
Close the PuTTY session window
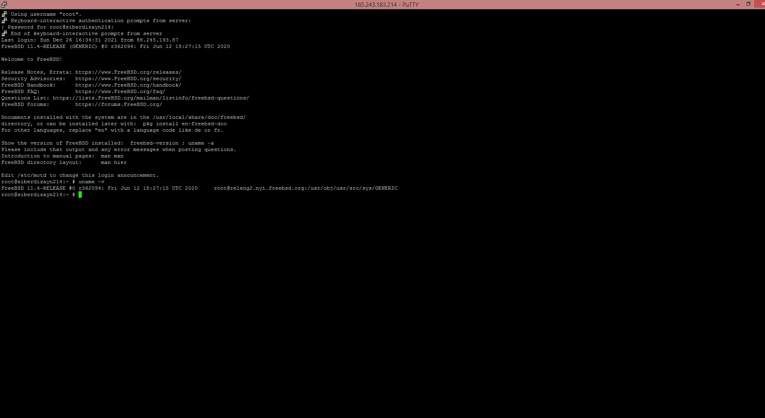click(760, 4)
